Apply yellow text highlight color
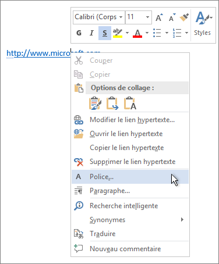The height and width of the screenshot is (264, 219). [x=118, y=33]
